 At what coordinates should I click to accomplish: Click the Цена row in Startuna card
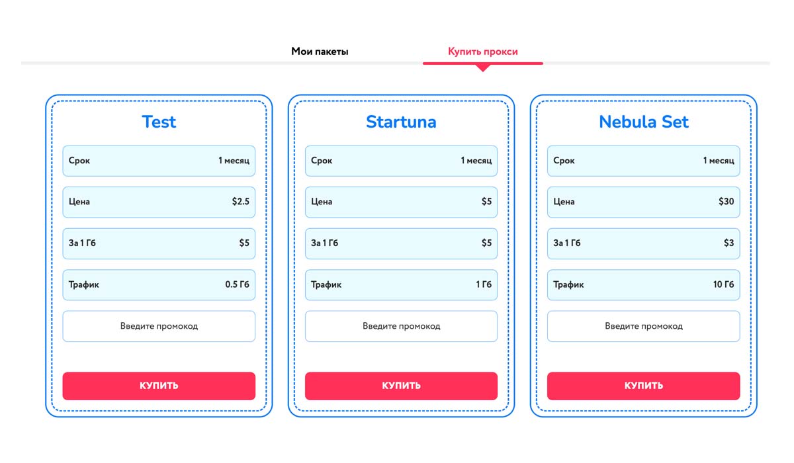point(401,202)
